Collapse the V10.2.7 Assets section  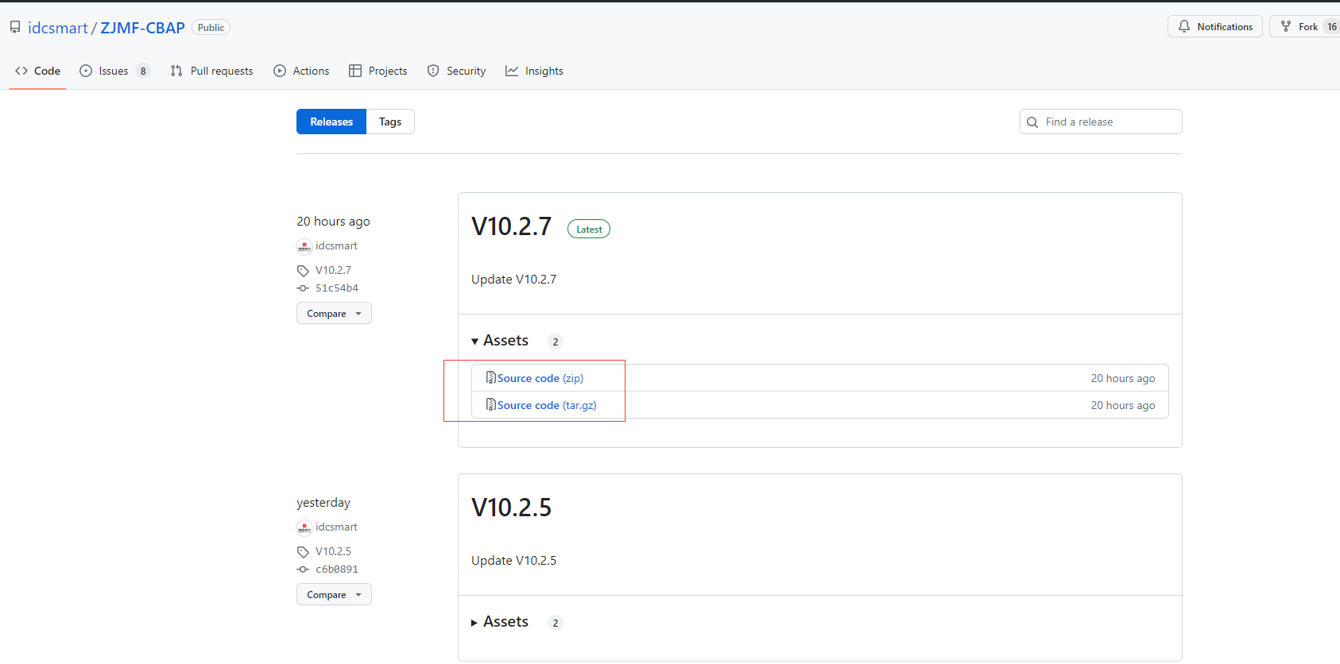500,341
